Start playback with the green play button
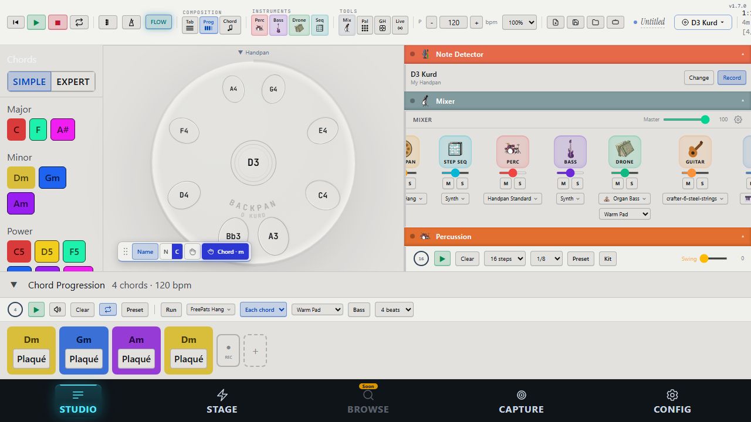The image size is (751, 422). pos(36,22)
